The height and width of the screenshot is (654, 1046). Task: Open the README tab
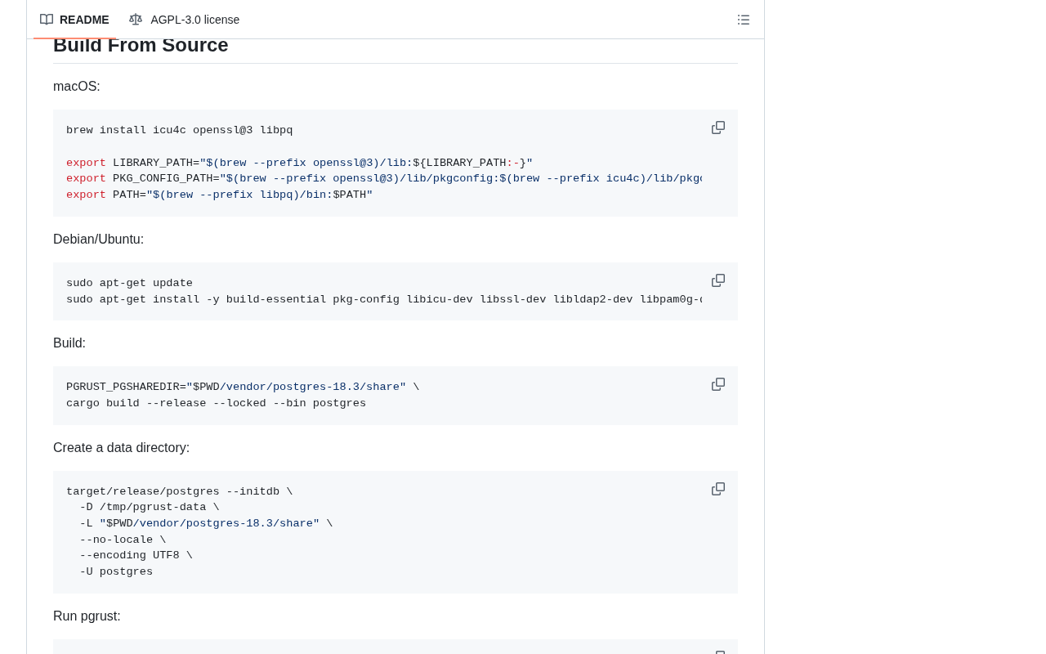click(x=74, y=20)
